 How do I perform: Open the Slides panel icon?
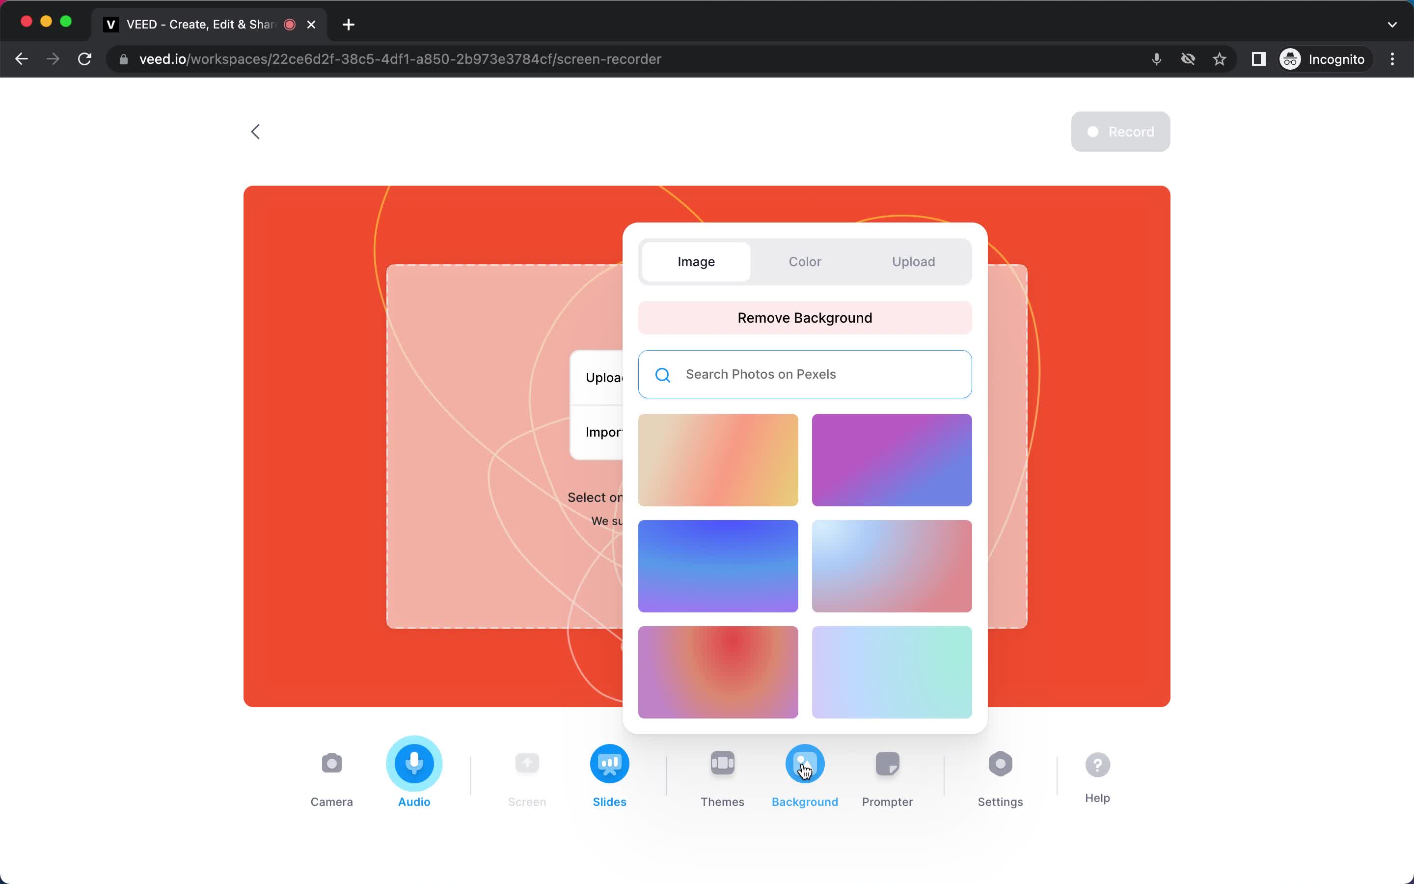click(609, 764)
